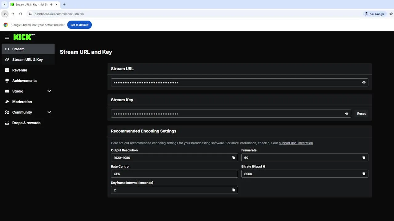Reset the Stream Key
The height and width of the screenshot is (221, 394).
pyautogui.click(x=361, y=114)
